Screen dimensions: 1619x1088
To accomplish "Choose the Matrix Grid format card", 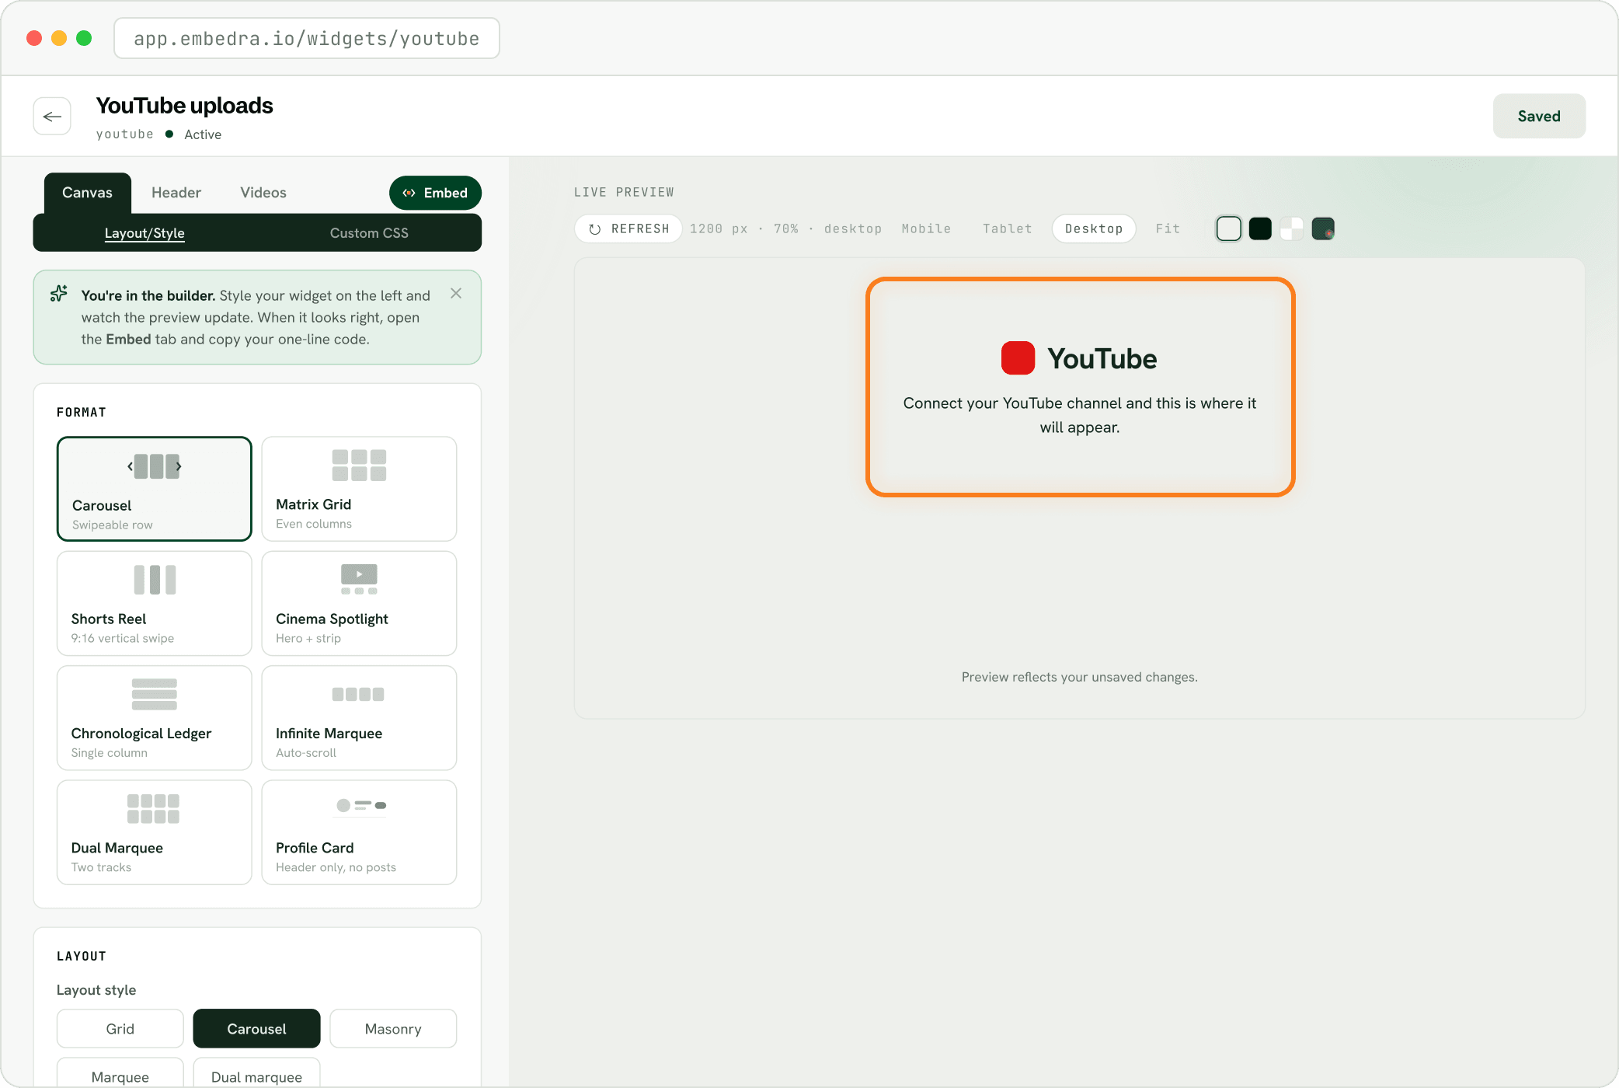I will point(359,489).
